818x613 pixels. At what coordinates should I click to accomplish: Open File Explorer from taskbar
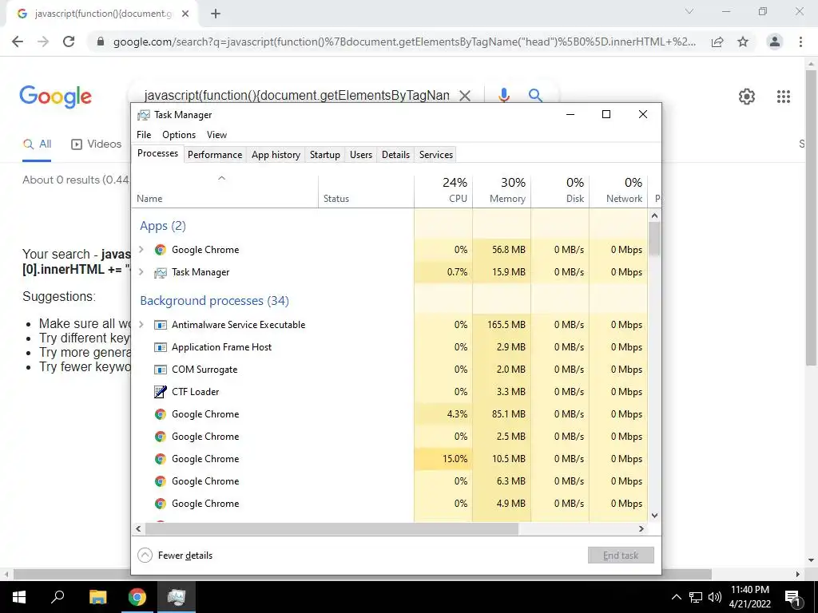pos(97,597)
